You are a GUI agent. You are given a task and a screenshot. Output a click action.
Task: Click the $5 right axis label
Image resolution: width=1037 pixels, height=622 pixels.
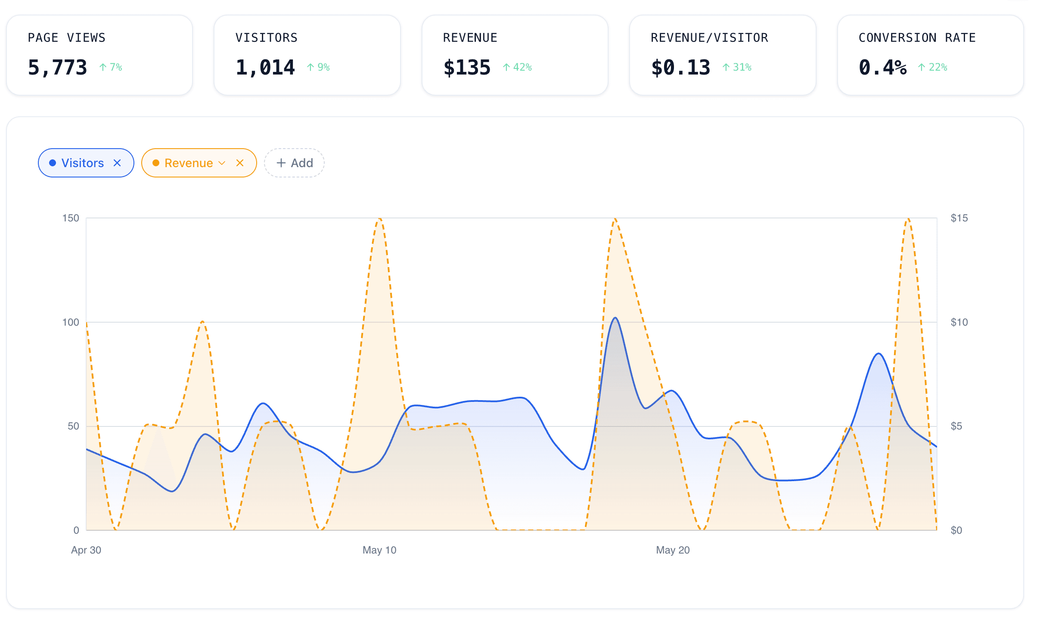[x=956, y=426]
